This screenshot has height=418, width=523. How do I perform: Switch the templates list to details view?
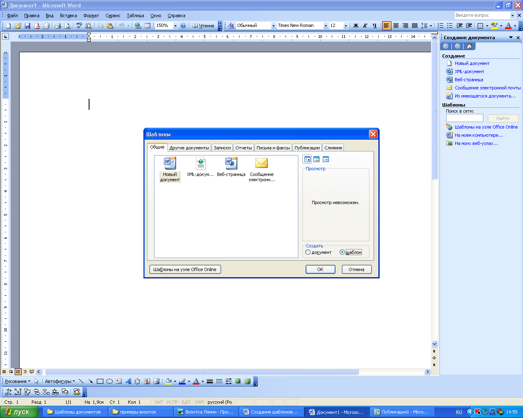point(326,159)
